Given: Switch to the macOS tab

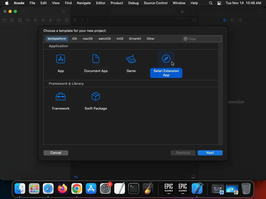Looking at the screenshot, I should [88, 39].
